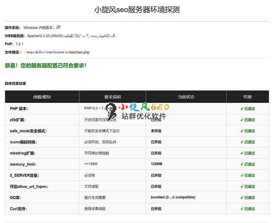Click the safe_mode安全模式 row label
The width and height of the screenshot is (274, 223).
tap(28, 131)
